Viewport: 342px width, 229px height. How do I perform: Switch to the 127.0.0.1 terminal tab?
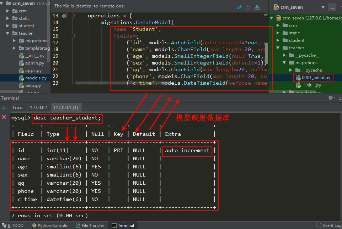coord(39,108)
